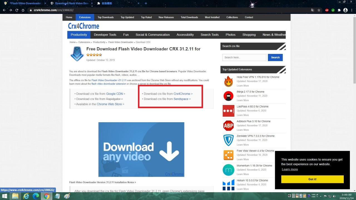The image size is (356, 200).
Task: Go back using the browser back arrow
Action: pyautogui.click(x=4, y=10)
